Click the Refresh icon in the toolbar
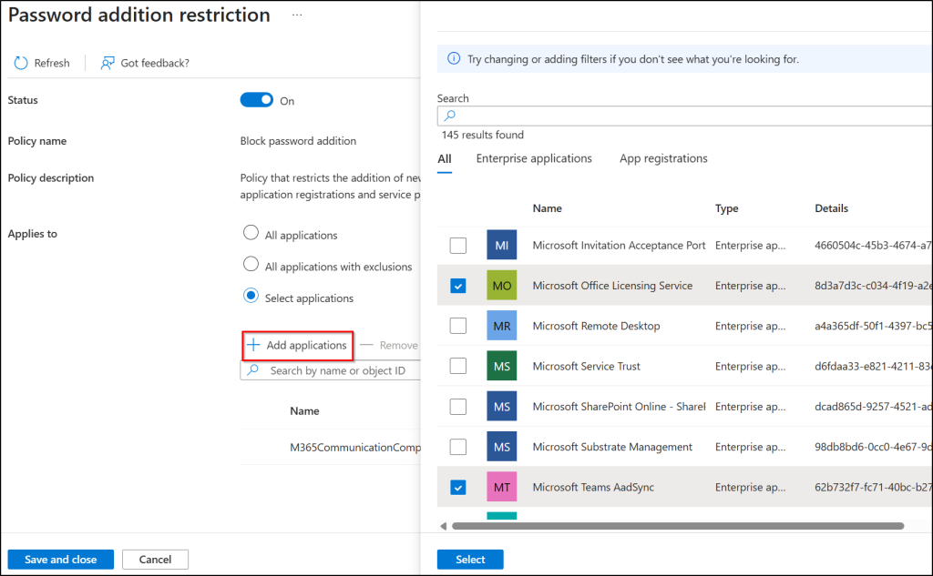The height and width of the screenshot is (576, 933). (21, 63)
